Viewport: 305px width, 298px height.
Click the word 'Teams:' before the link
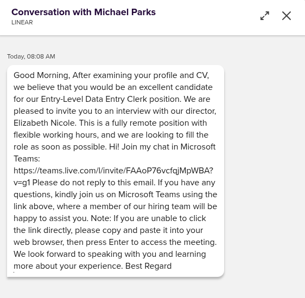tap(27, 159)
